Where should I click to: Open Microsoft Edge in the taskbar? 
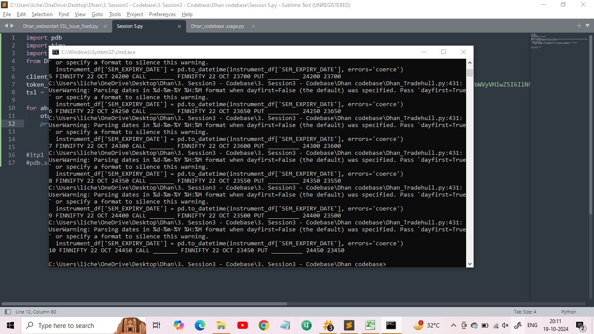200,325
